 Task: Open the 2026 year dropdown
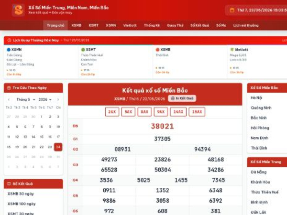tap(45, 99)
